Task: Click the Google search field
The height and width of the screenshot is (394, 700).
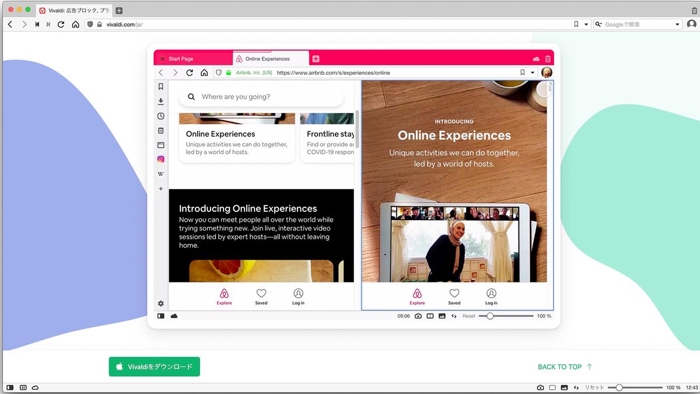Action: 639,25
